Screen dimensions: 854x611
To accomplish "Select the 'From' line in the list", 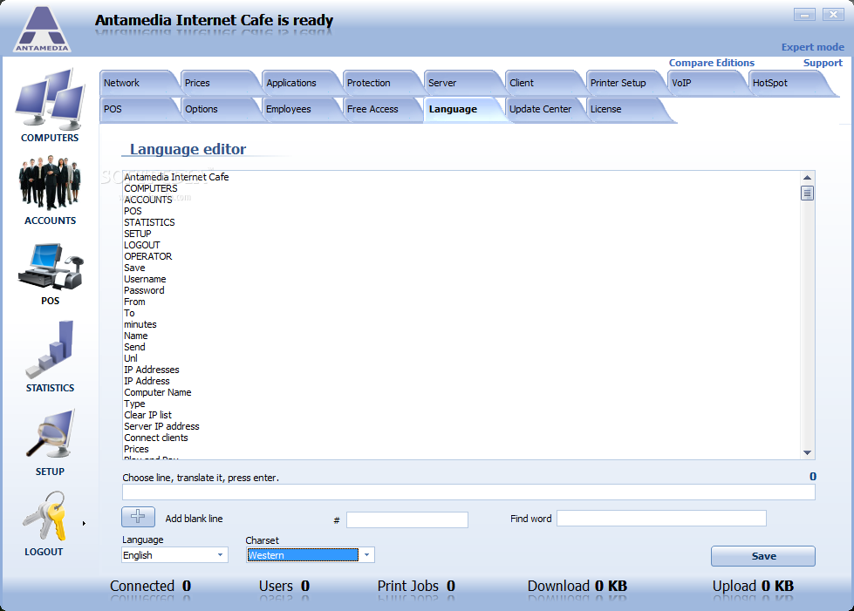I will click(x=134, y=302).
